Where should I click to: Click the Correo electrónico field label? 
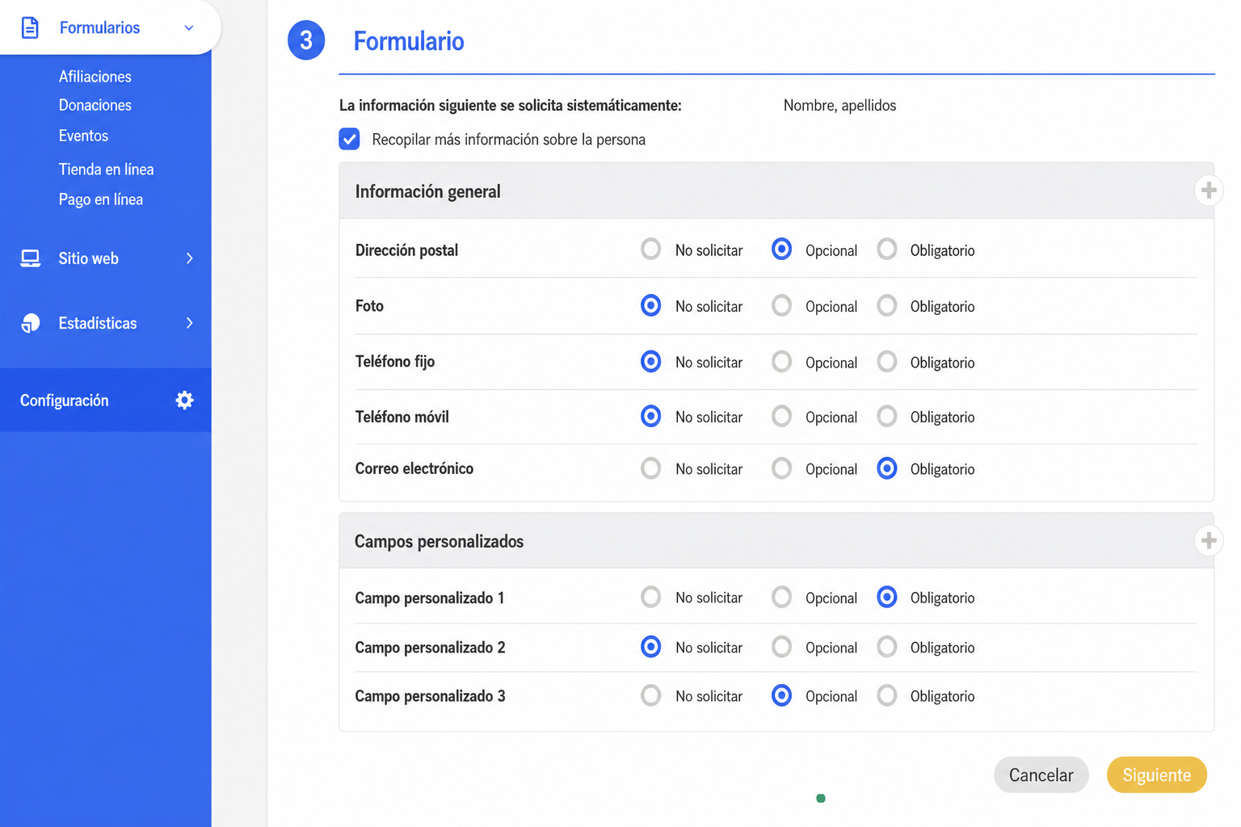coord(414,468)
